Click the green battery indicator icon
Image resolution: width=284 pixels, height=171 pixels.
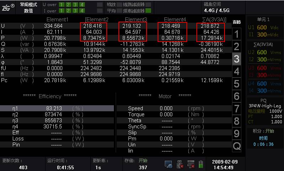(201, 164)
